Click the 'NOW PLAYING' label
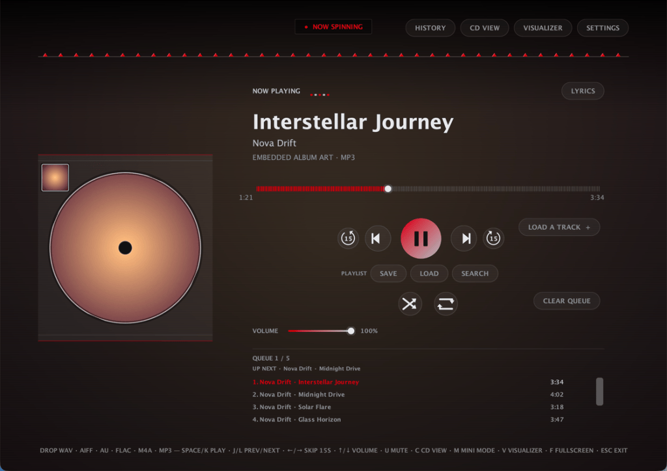667x471 pixels. (x=276, y=91)
